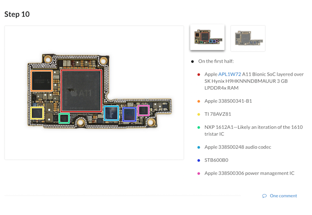This screenshot has height=215, width=312.
Task: Select the first thumbnail with colored highlights
Action: coord(207,37)
